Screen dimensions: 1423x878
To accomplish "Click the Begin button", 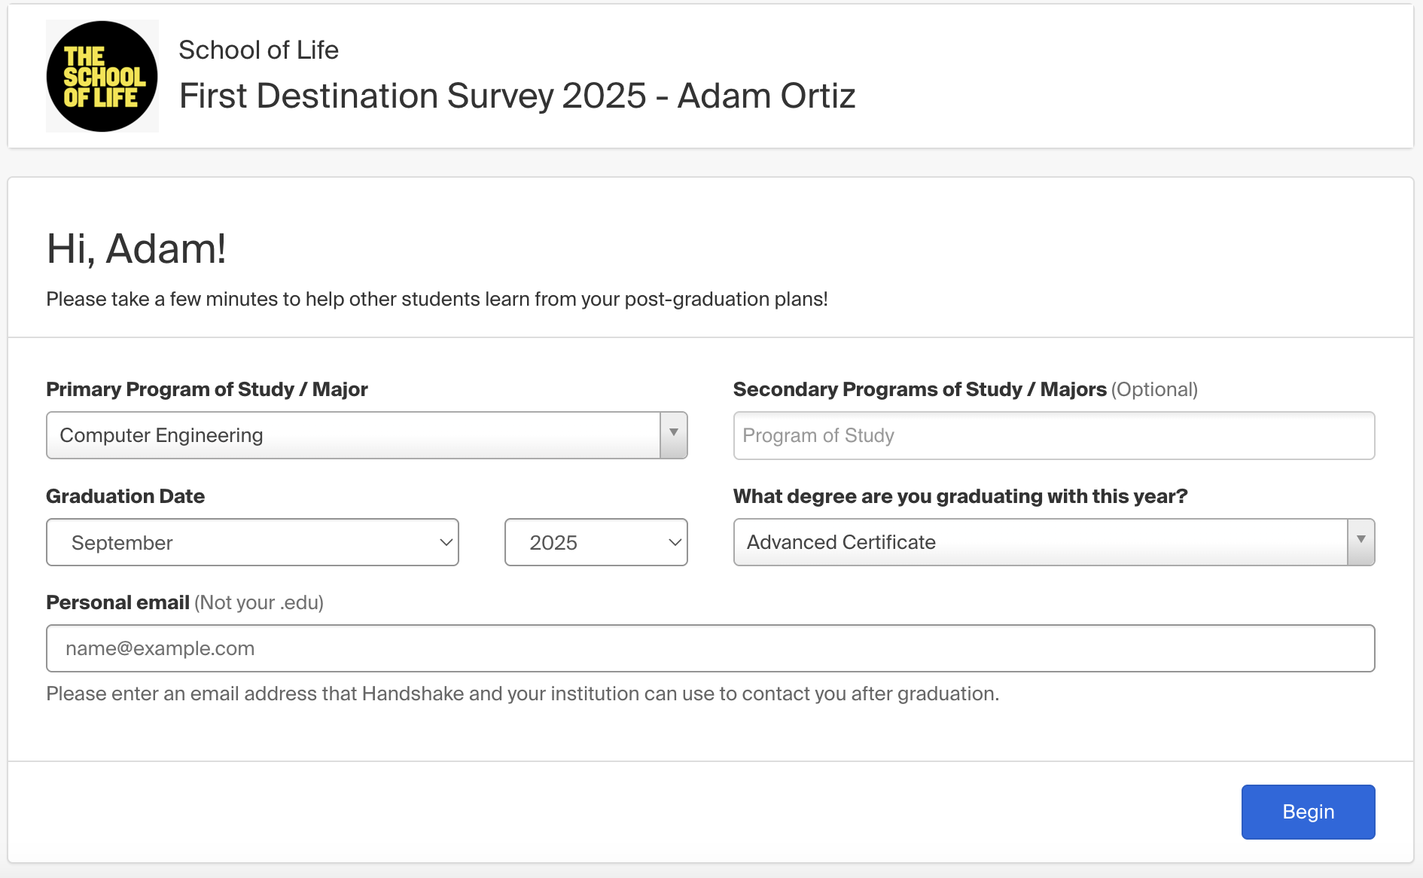I will click(x=1309, y=812).
